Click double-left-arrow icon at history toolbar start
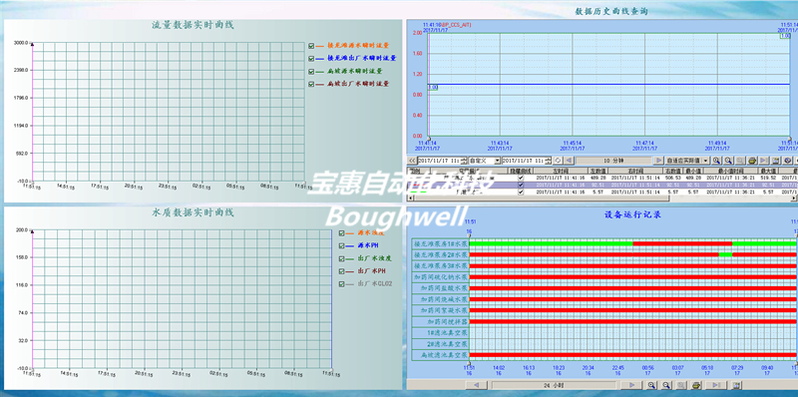 [412, 161]
